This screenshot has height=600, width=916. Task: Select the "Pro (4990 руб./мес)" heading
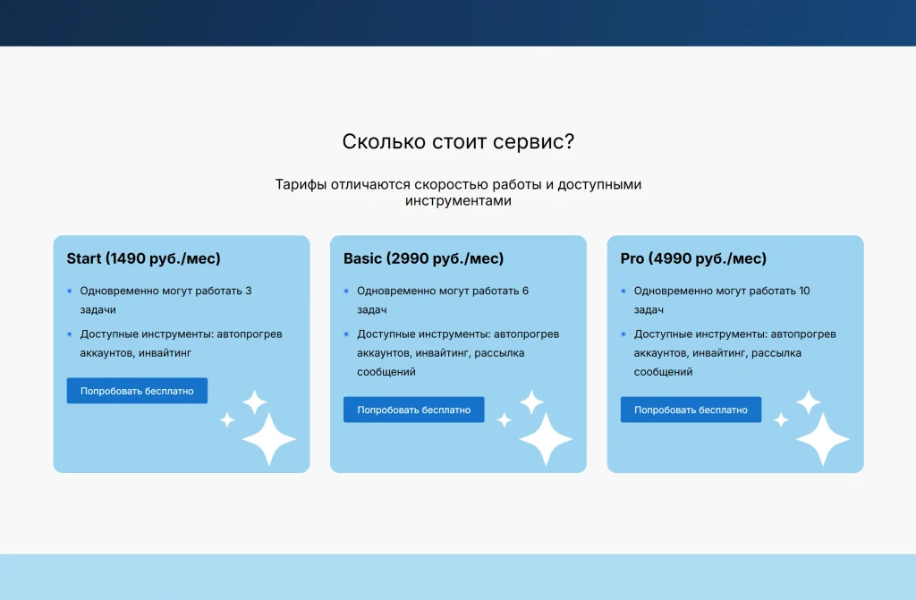[x=693, y=258]
